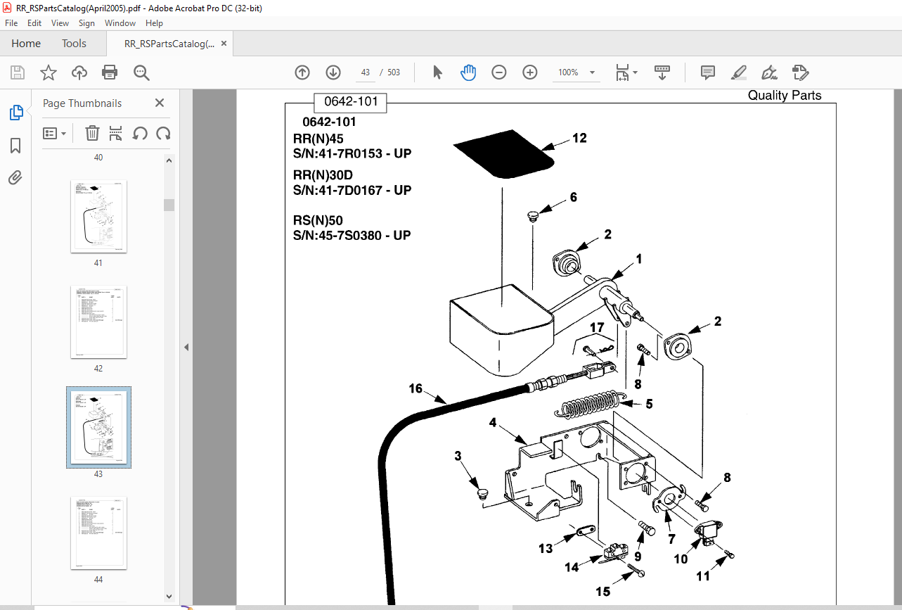Go to previous page arrow
The height and width of the screenshot is (610, 902).
302,72
